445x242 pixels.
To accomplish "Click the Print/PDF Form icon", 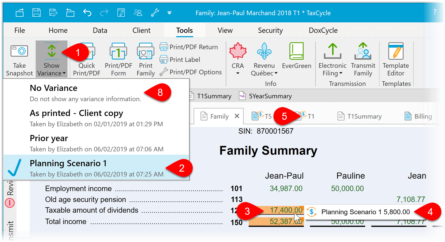I will pos(118,51).
